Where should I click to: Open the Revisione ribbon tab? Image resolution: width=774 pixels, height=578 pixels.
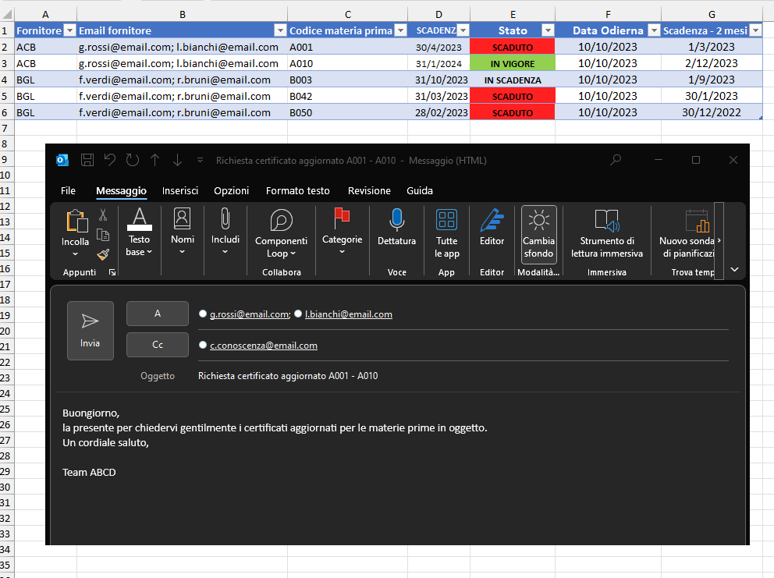pos(369,190)
